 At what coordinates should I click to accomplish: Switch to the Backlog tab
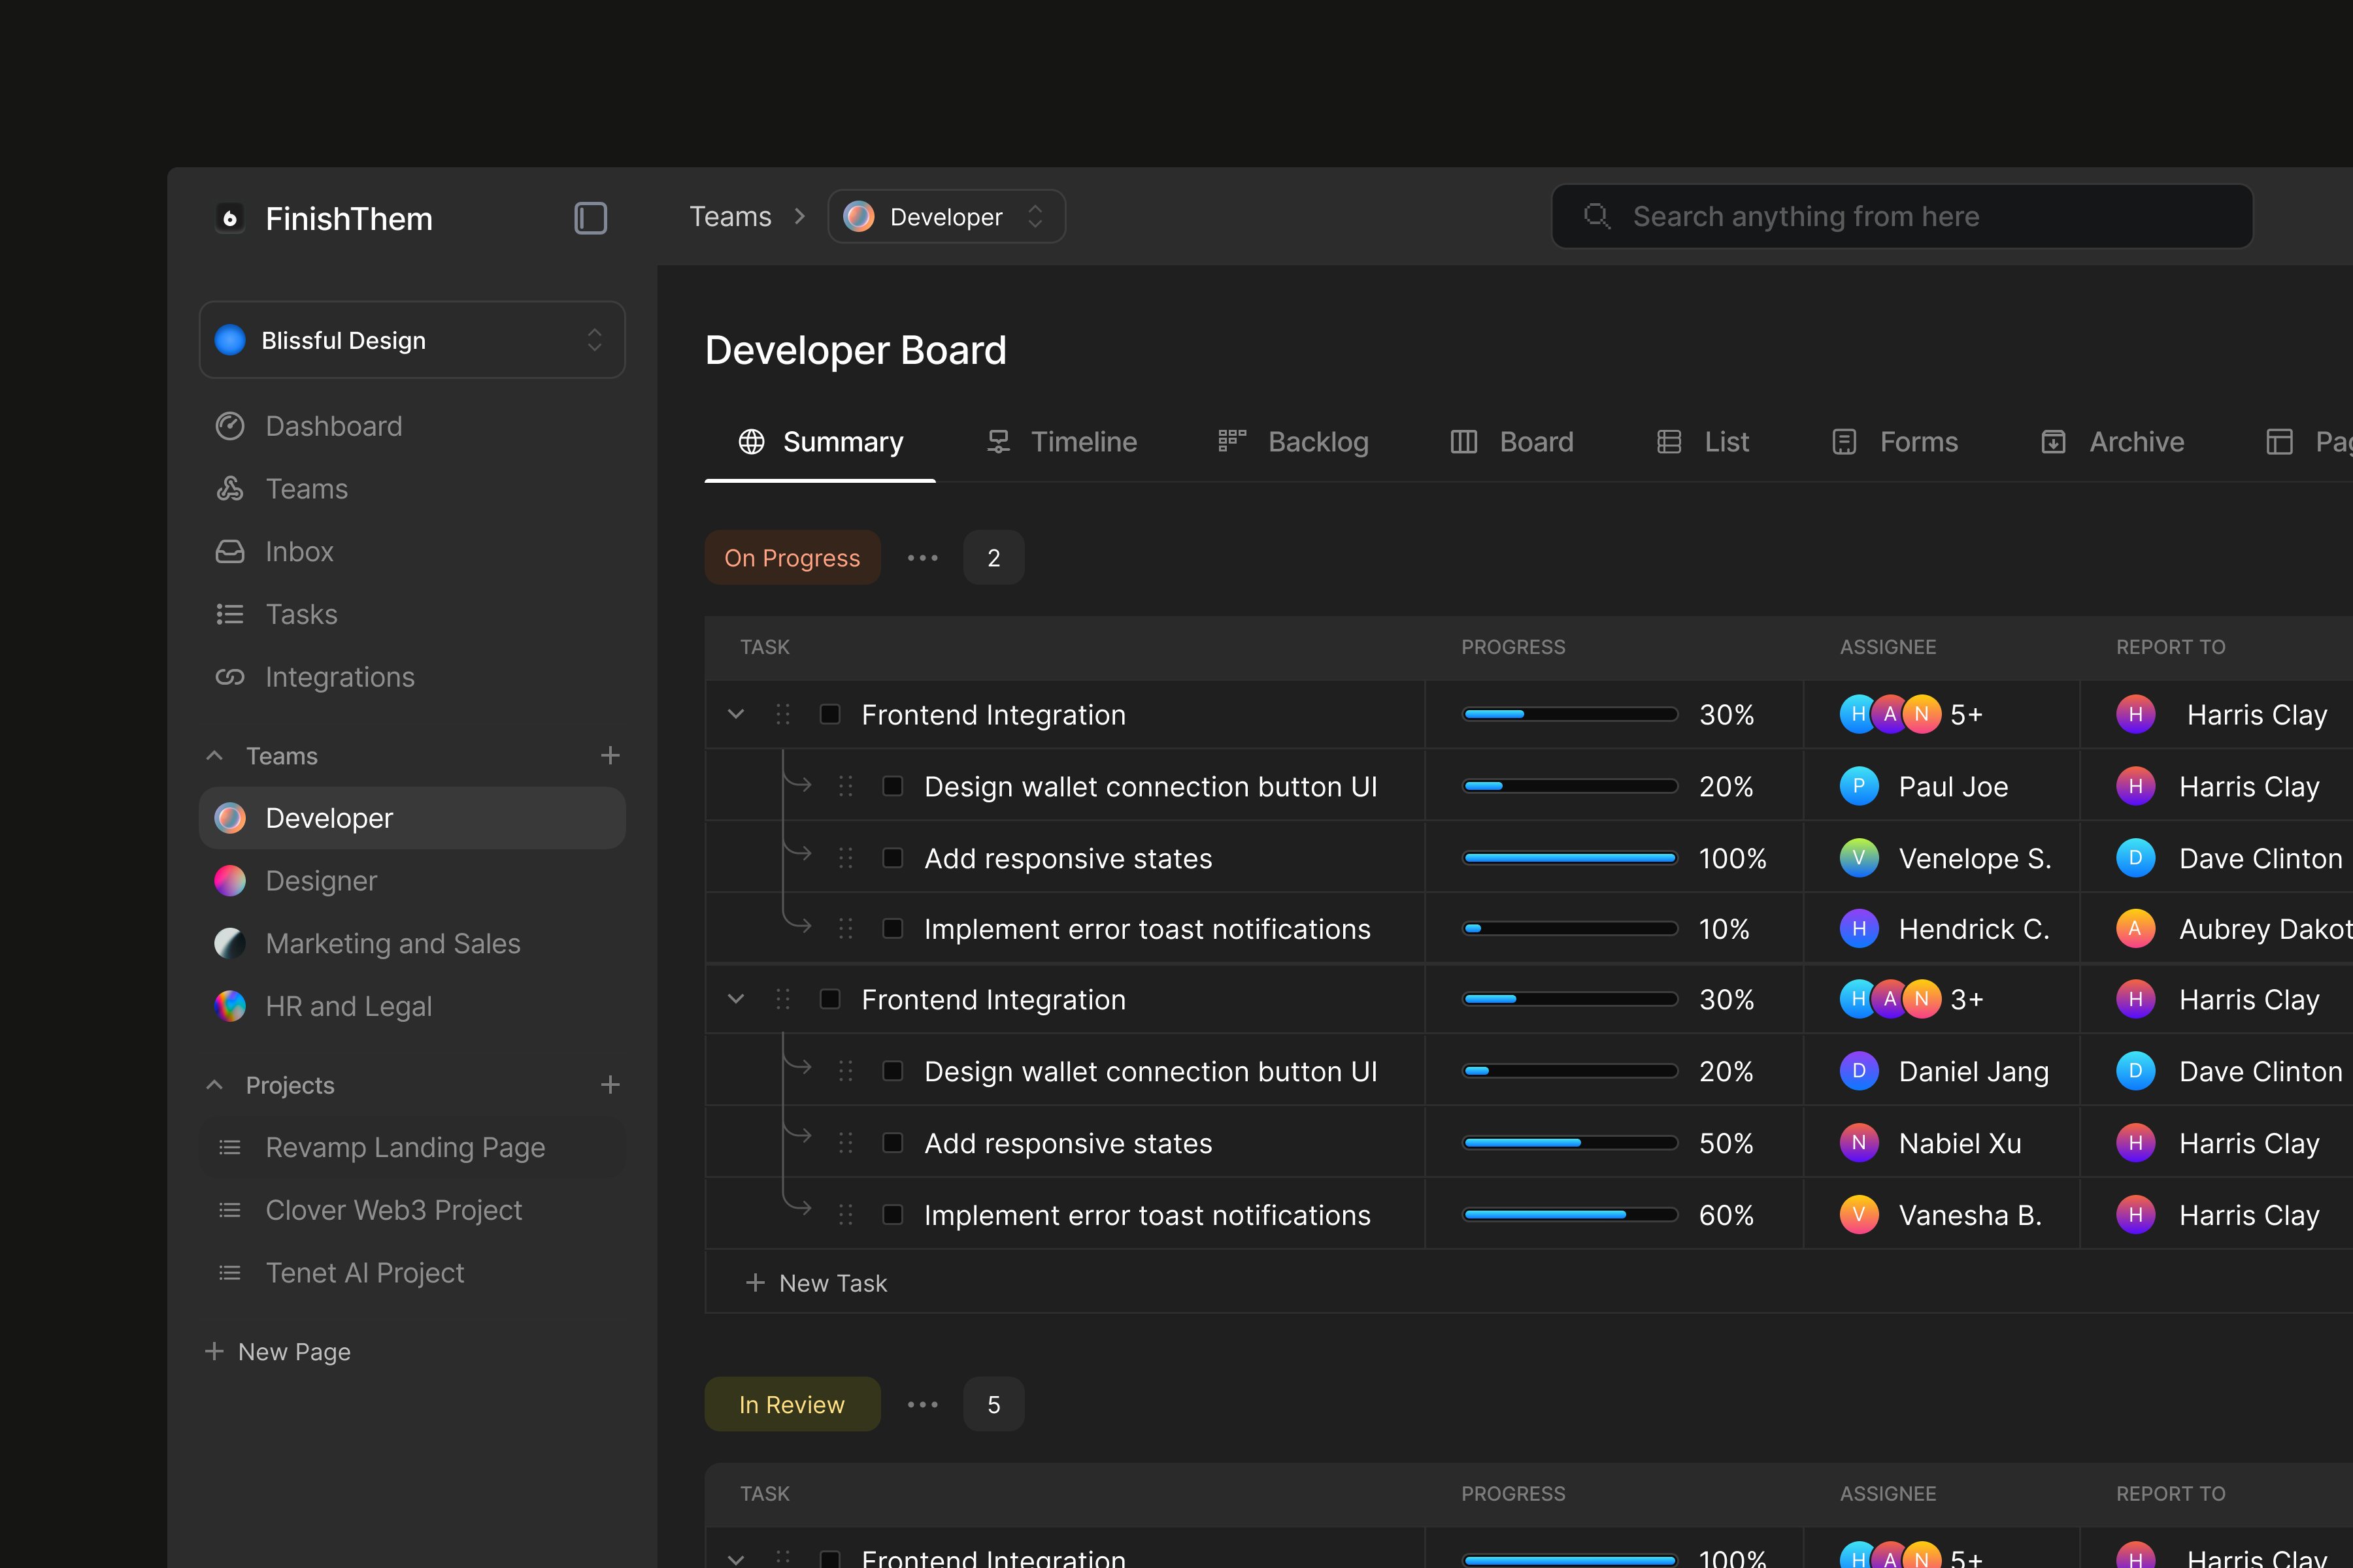pyautogui.click(x=1293, y=442)
